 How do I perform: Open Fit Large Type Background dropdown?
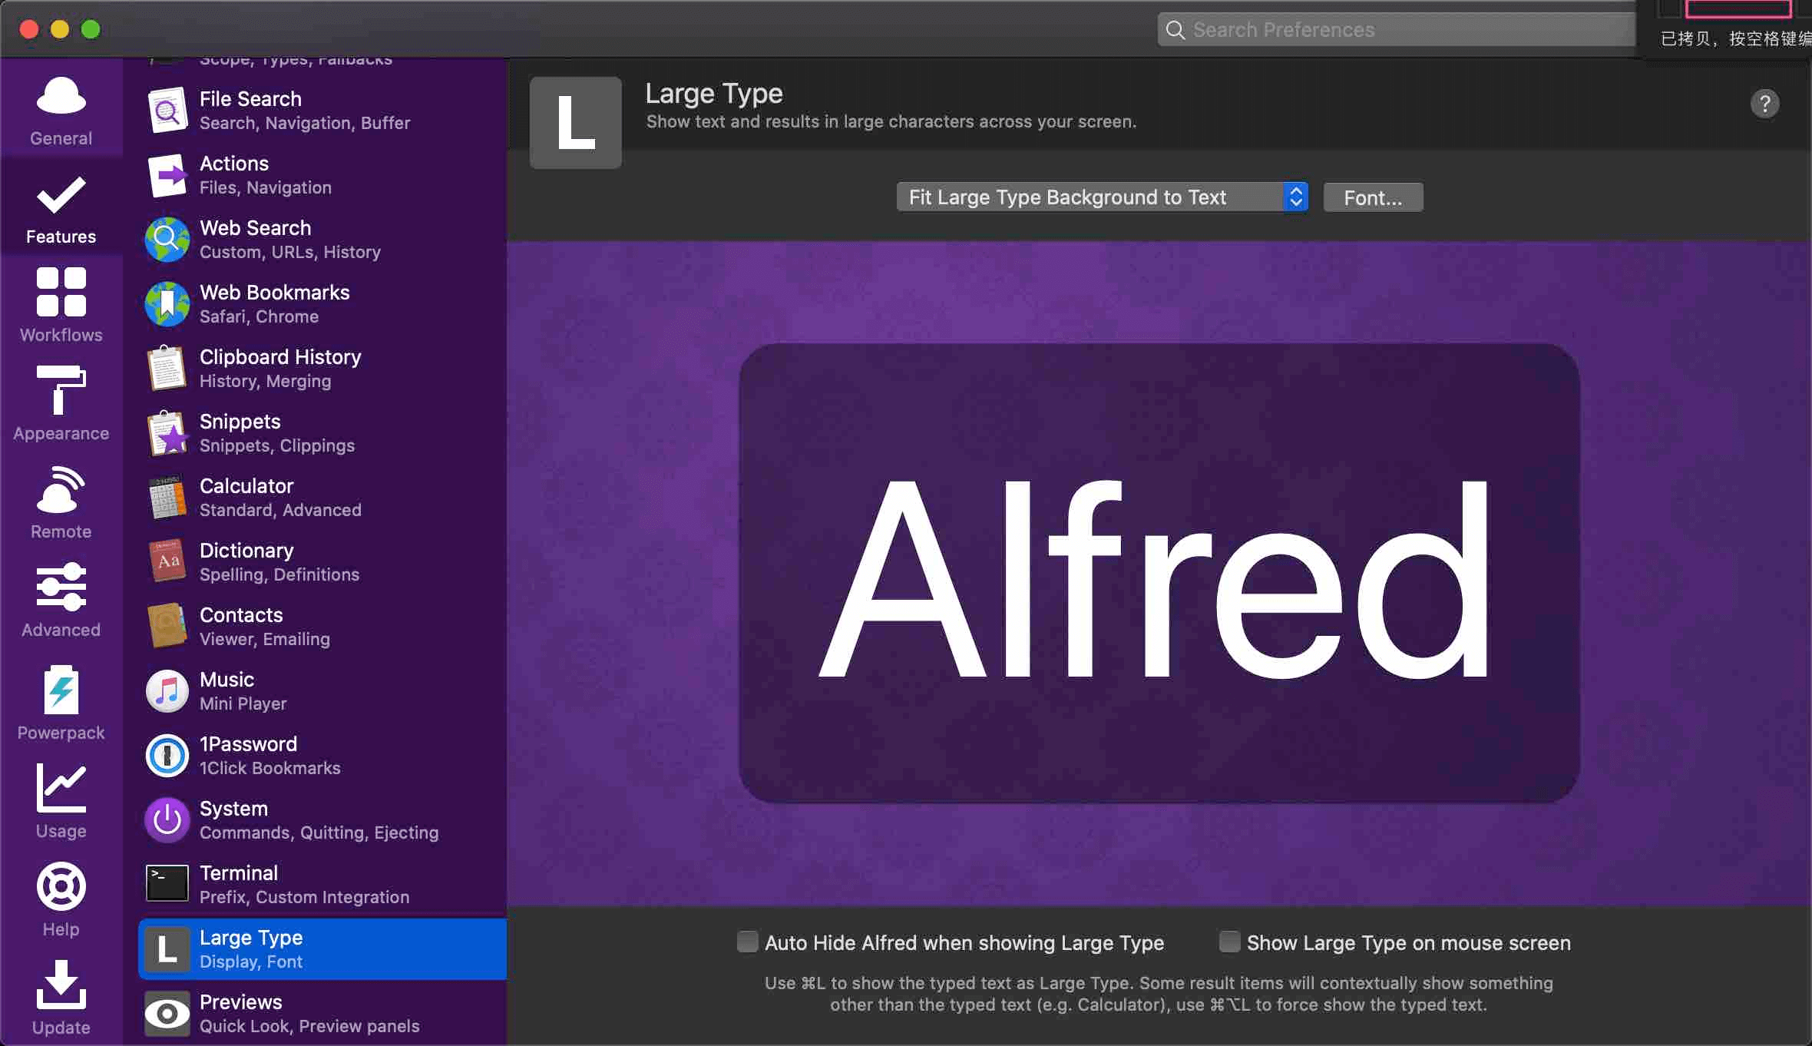pos(1102,197)
